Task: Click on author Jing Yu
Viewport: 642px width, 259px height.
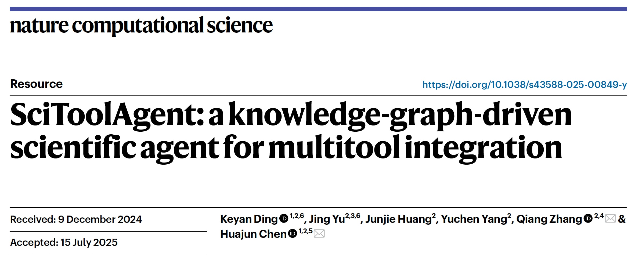Action: (327, 219)
